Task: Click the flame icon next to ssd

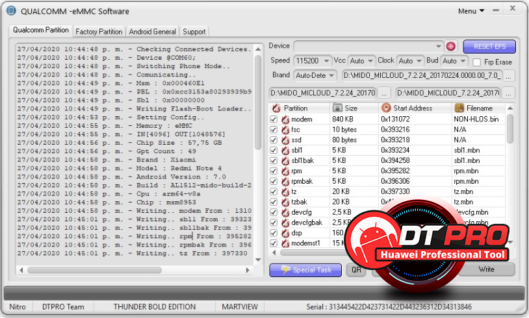Action: (285, 140)
